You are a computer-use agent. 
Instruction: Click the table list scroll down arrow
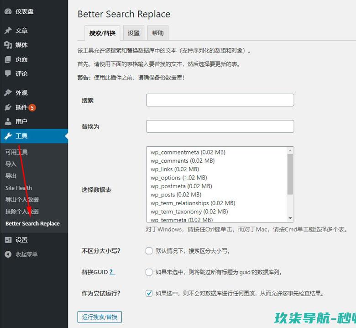pos(290,218)
